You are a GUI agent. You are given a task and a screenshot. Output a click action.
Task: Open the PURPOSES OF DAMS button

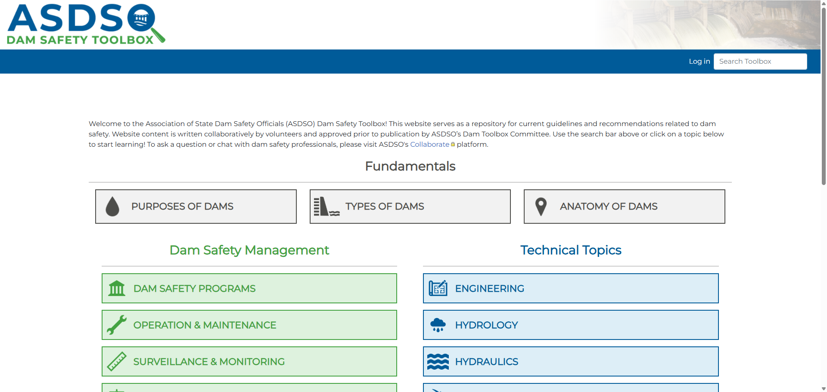tap(196, 207)
